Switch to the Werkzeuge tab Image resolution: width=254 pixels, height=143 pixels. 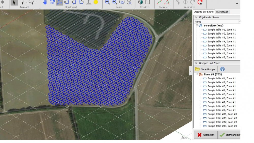(x=222, y=12)
